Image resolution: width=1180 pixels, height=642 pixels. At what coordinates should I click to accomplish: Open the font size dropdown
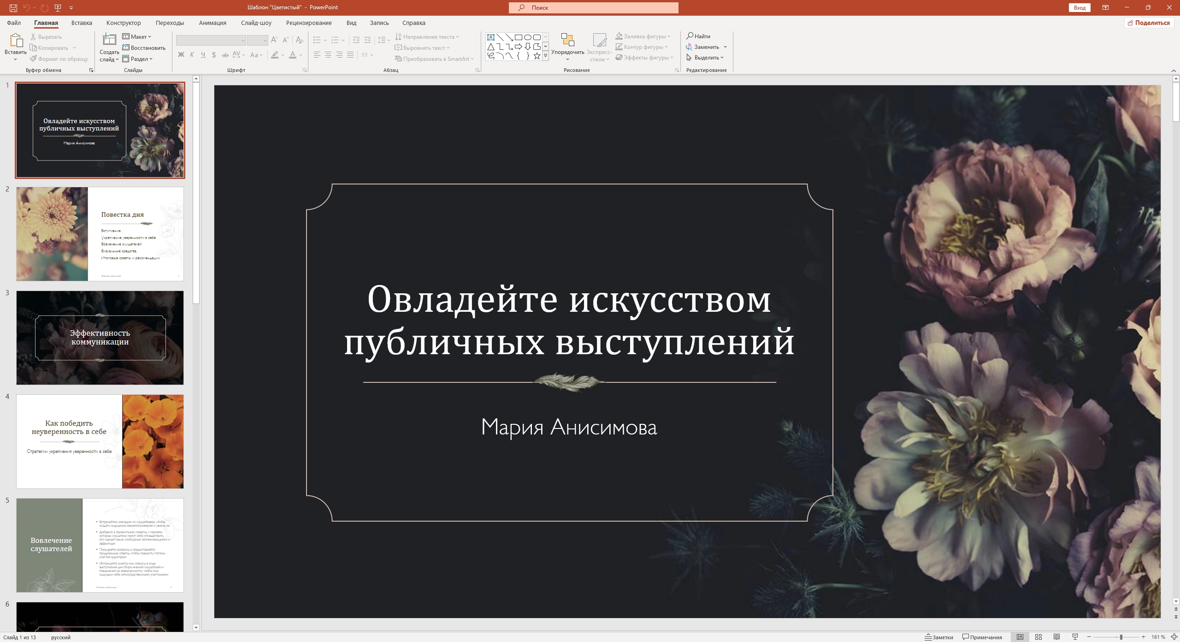coord(265,40)
